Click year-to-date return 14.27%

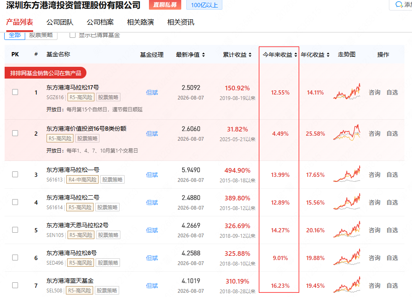coord(280,231)
